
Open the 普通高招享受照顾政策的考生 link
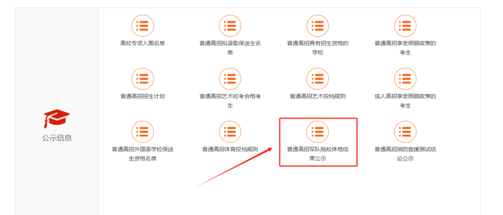(405, 48)
